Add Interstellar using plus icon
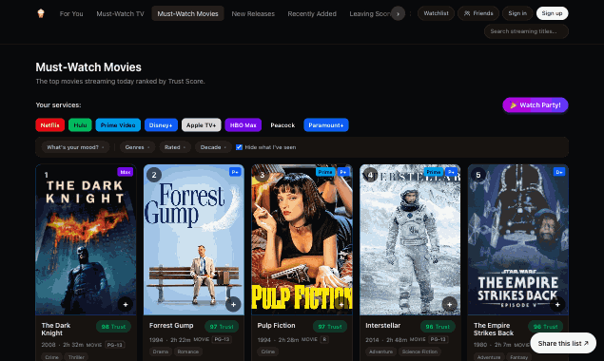 (x=450, y=304)
